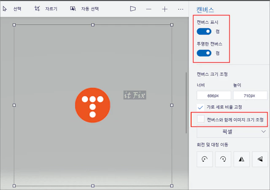Click the left-middle canvas resize handle

click(x=14, y=105)
